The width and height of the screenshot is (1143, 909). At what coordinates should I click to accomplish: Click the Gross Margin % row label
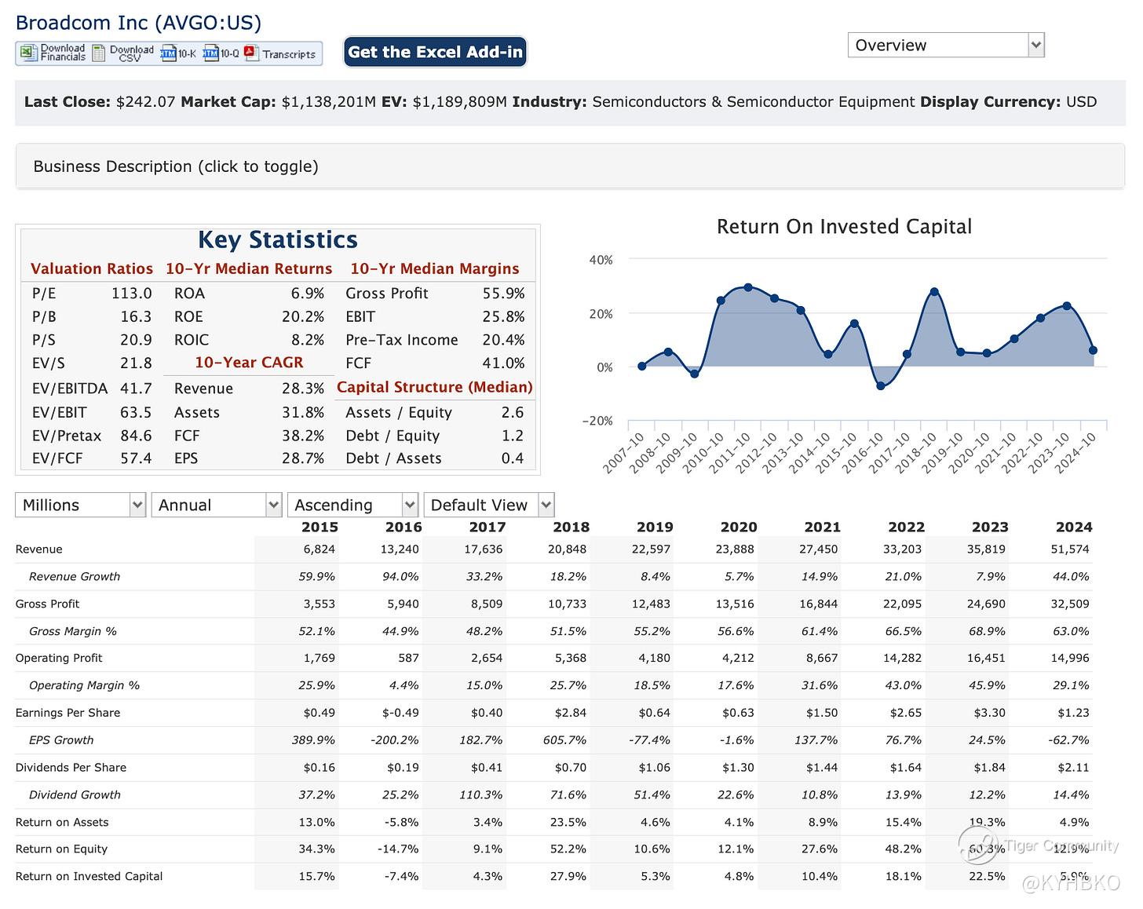pyautogui.click(x=73, y=631)
